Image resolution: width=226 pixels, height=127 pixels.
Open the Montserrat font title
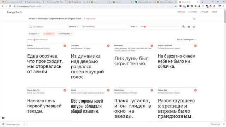point(118,46)
